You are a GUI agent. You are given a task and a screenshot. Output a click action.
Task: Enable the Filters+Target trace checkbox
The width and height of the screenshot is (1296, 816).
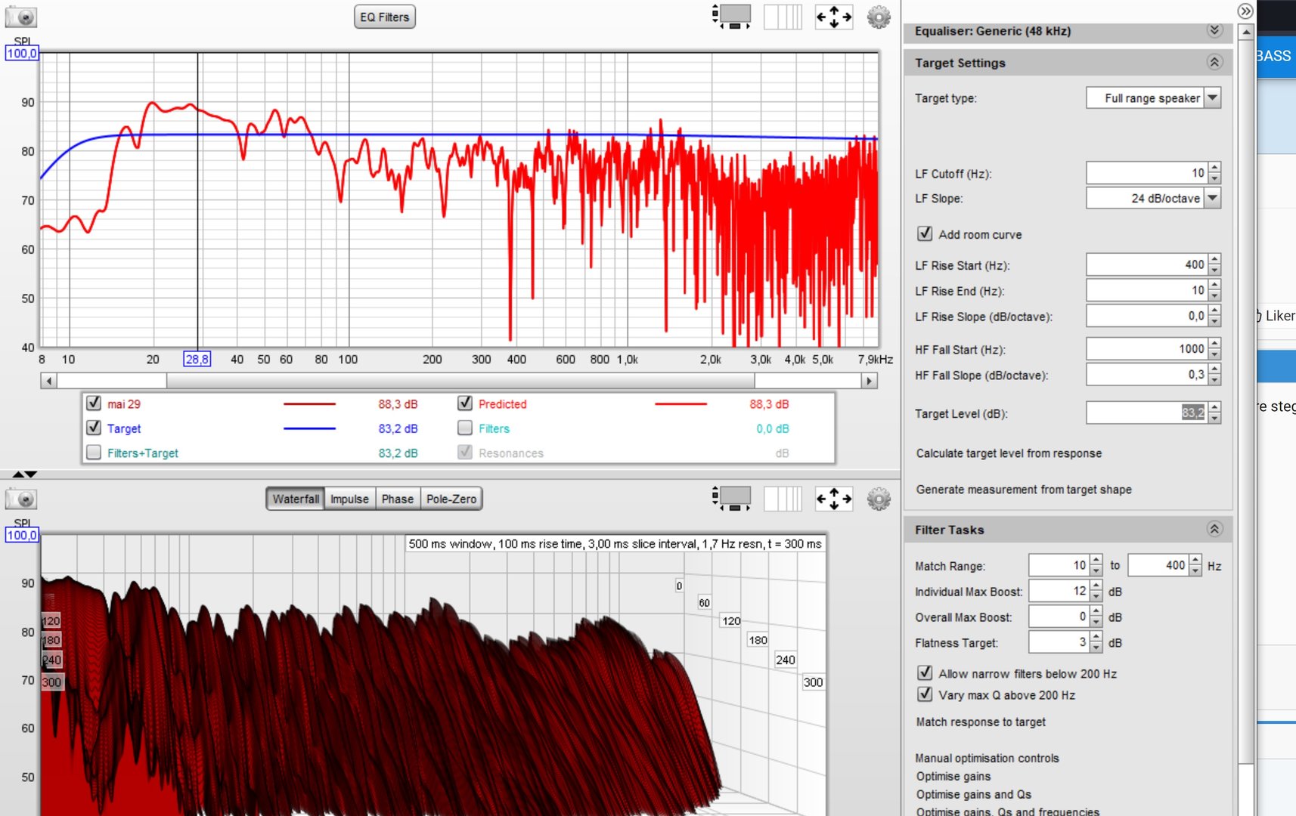click(x=94, y=453)
